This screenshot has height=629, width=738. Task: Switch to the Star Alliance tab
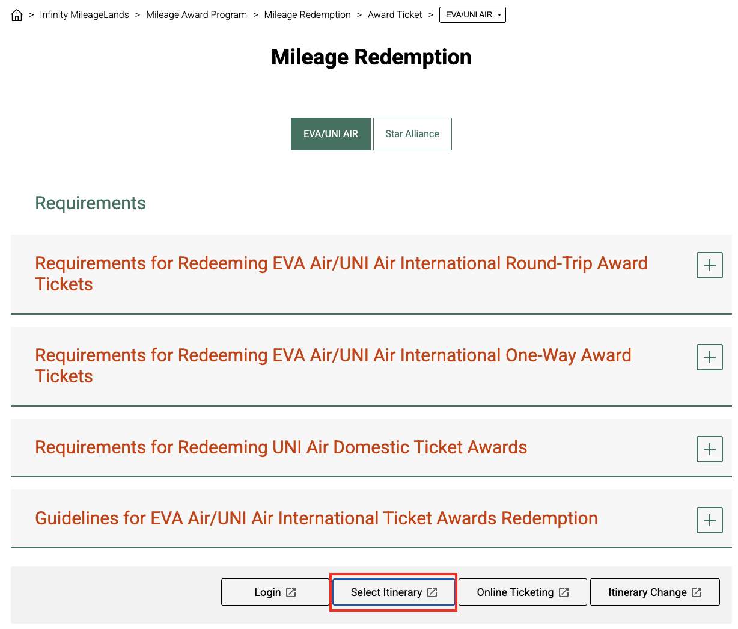[412, 134]
